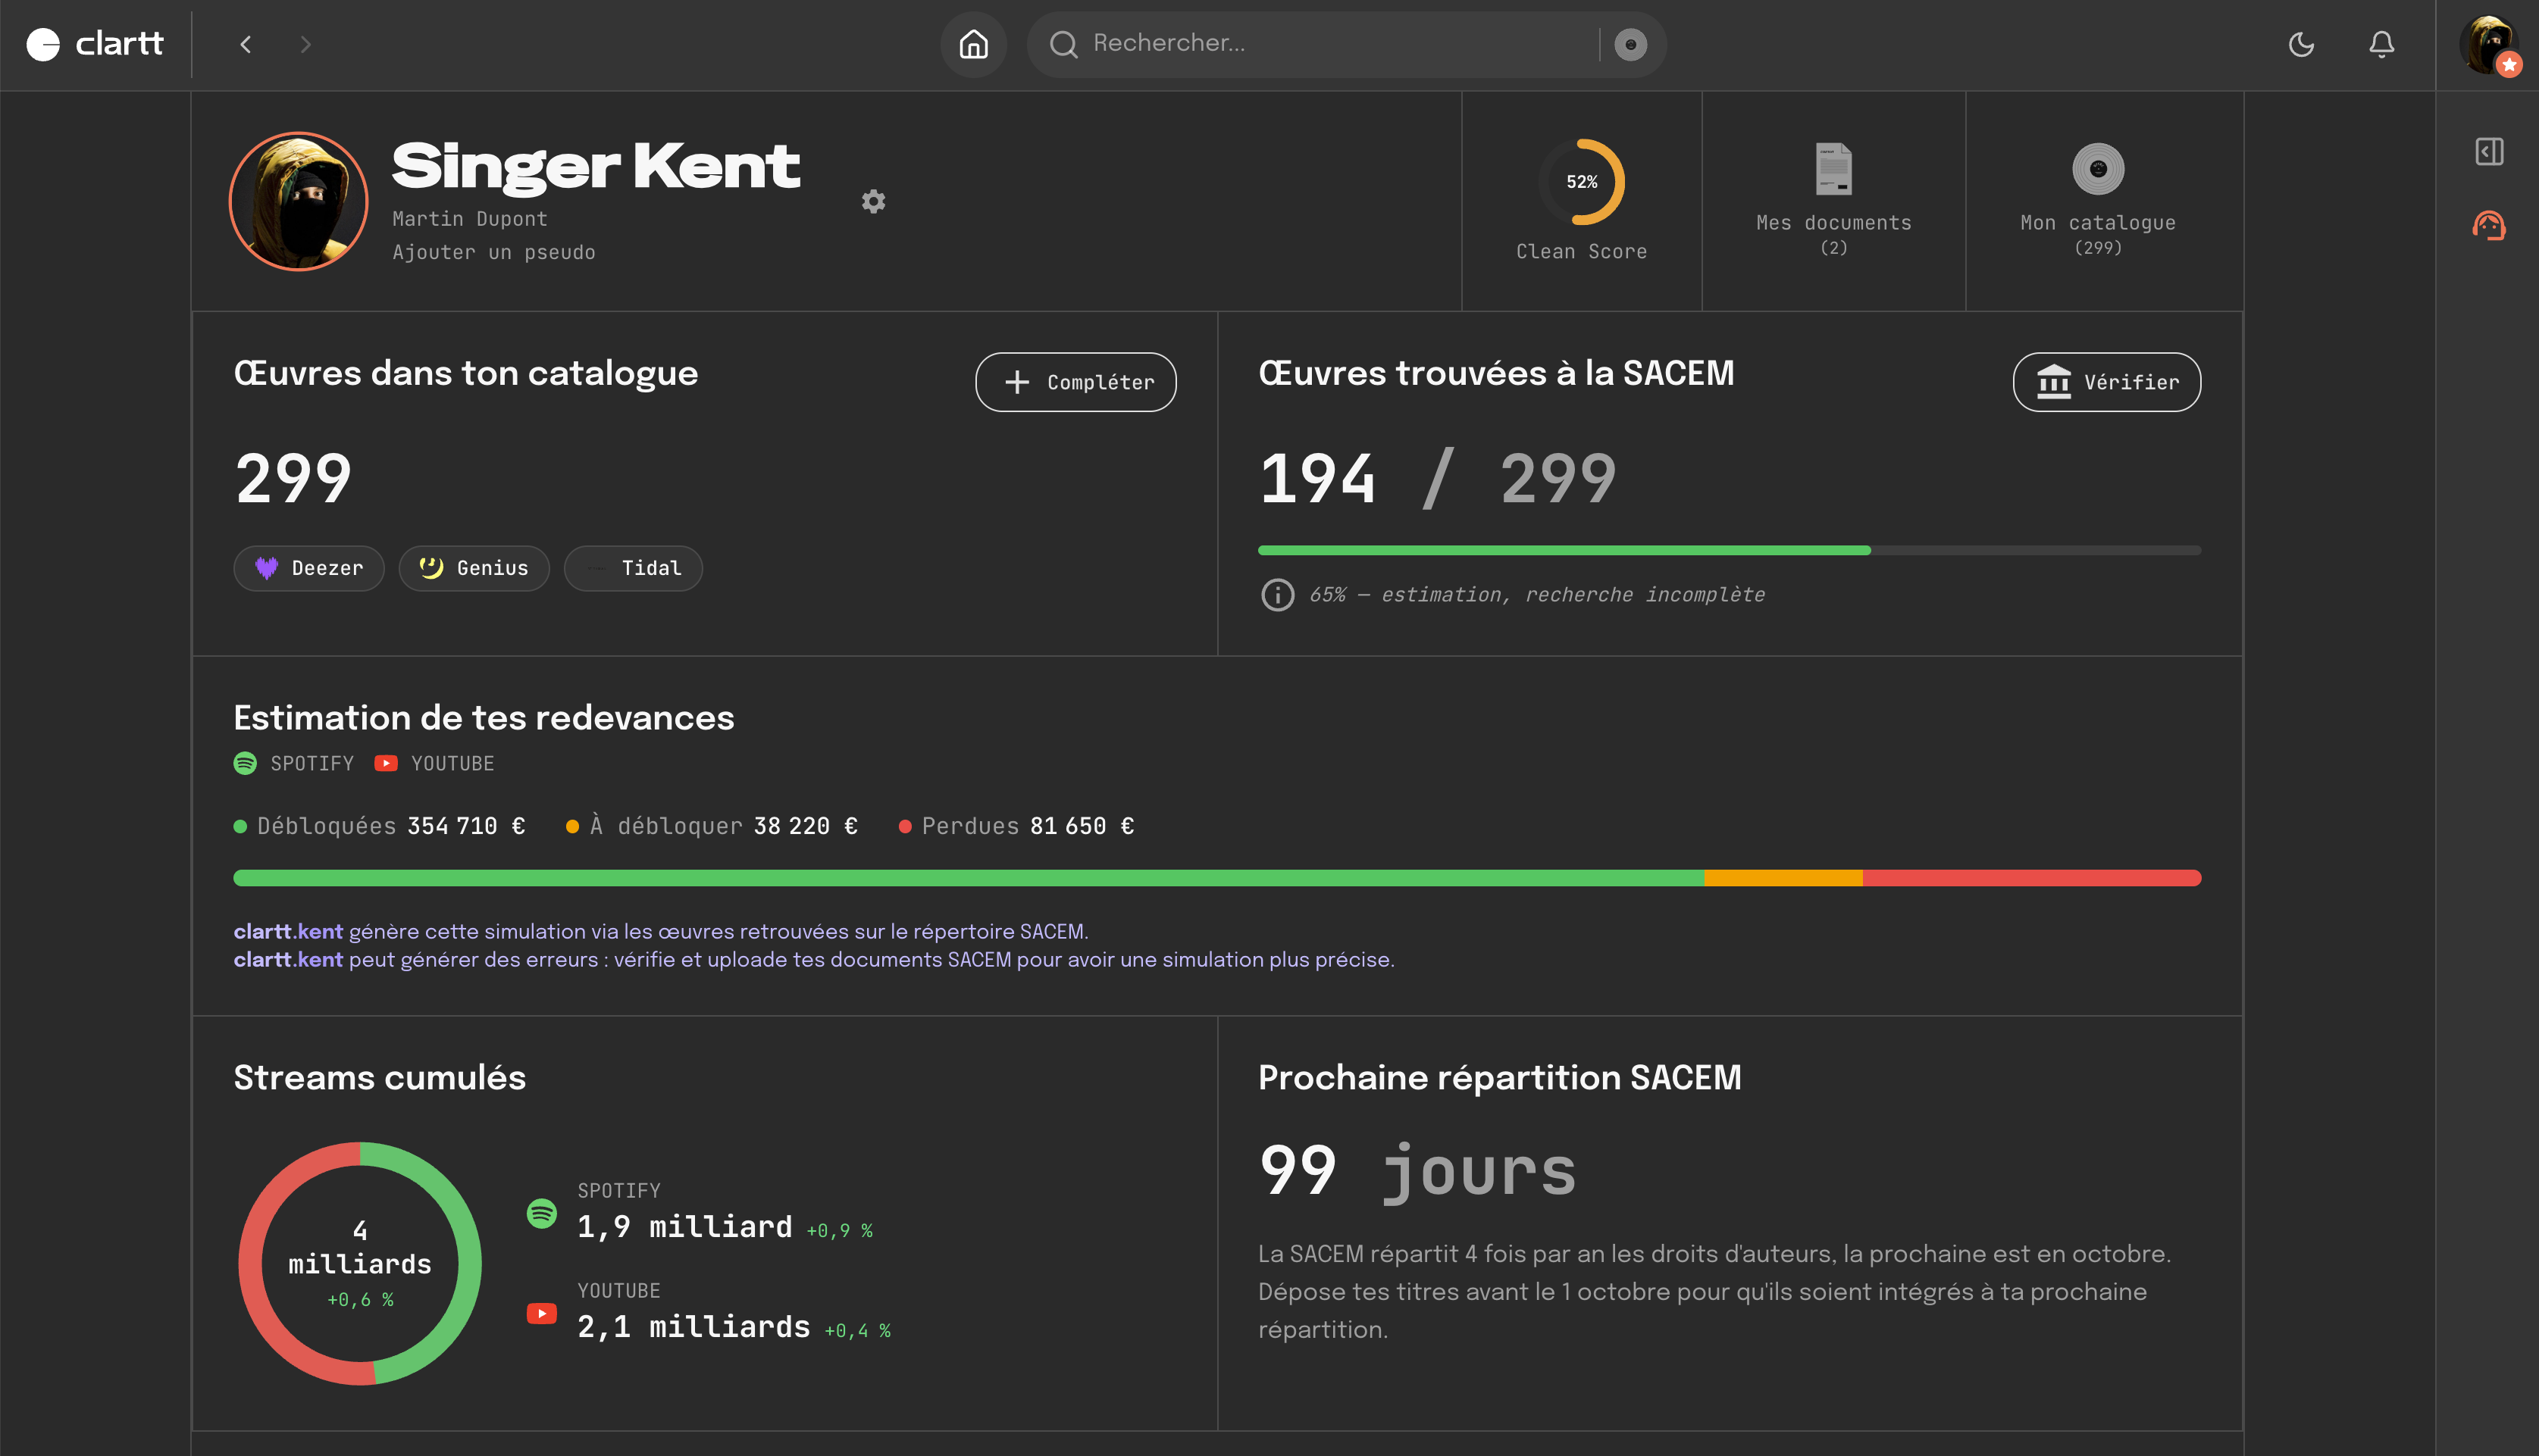Click the orange À débloquer legend dot
The width and height of the screenshot is (2539, 1456).
pyautogui.click(x=572, y=826)
